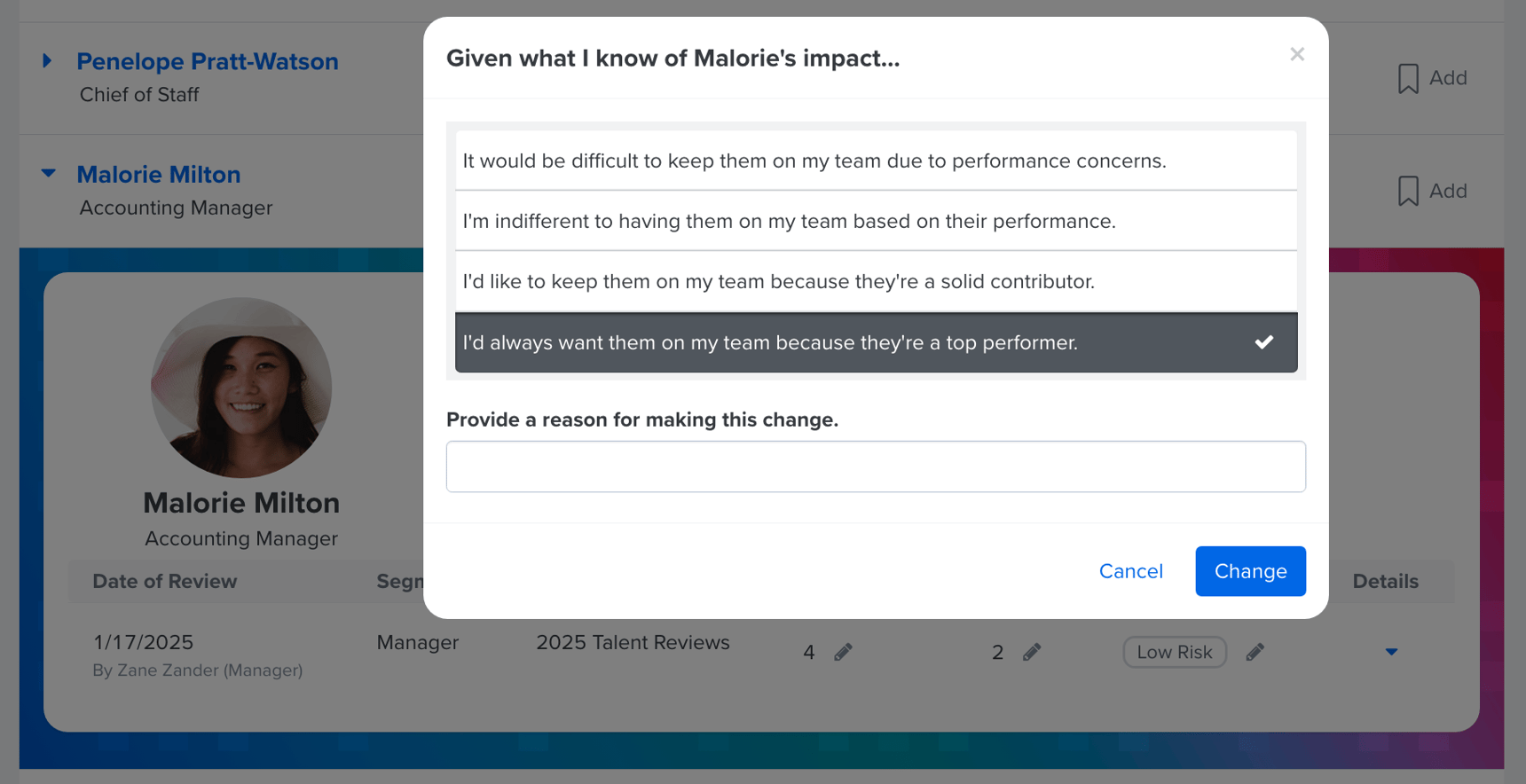Screen dimensions: 1526x784
Task: Open Malorie Milton's profile link
Action: pyautogui.click(x=159, y=174)
